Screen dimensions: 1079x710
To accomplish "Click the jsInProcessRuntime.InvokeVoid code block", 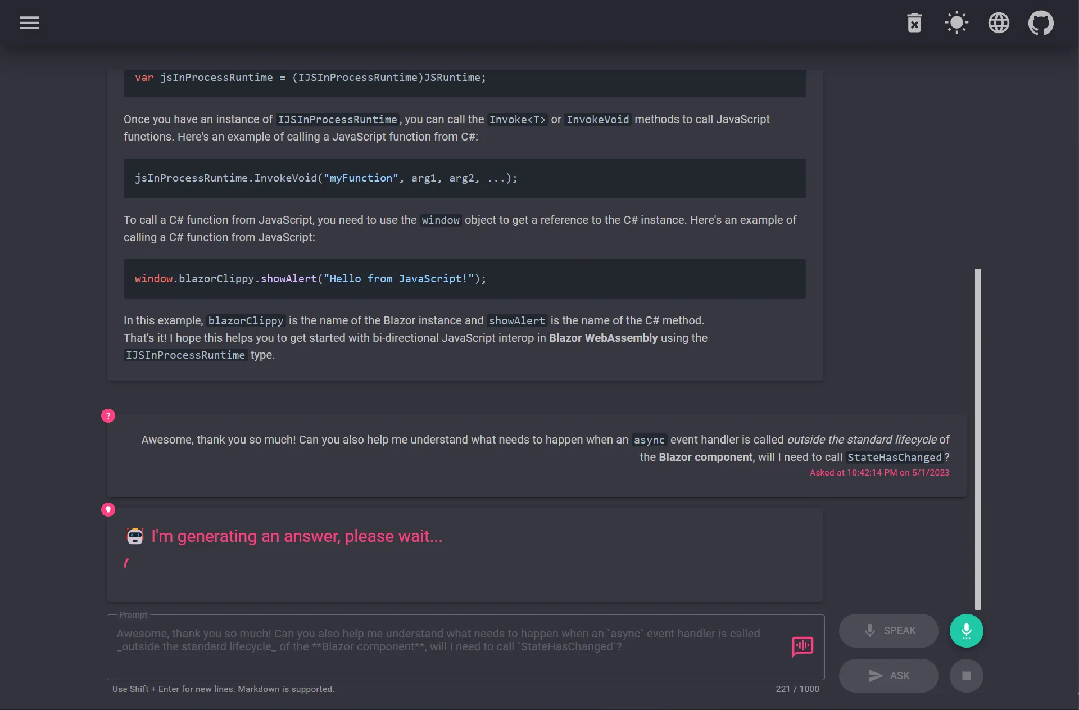I will click(465, 178).
